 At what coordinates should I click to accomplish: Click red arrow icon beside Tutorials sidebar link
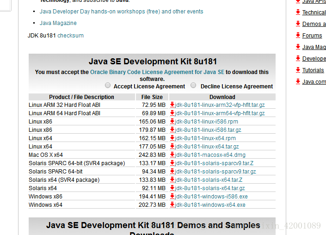coord(298,70)
